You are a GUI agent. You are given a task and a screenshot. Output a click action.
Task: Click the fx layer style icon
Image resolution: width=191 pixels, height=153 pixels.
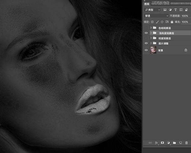pos(156,143)
